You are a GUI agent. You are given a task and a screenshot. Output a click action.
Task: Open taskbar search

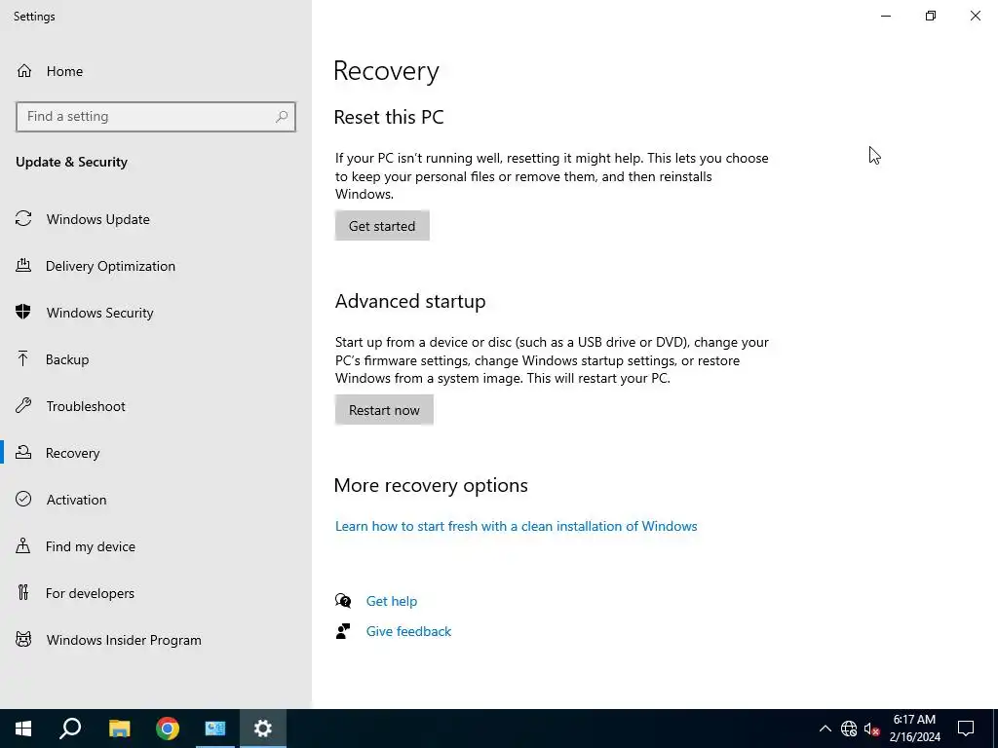tap(70, 729)
